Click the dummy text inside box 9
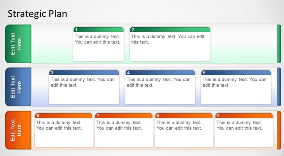The width and height of the screenshot is (284, 156). click(239, 125)
